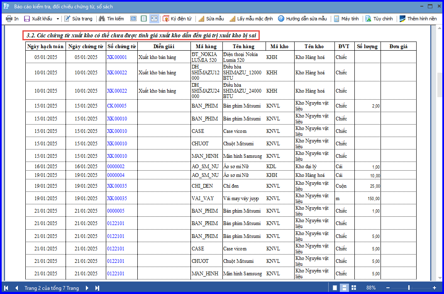This screenshot has width=444, height=294.
Task: Select the whole page view icon
Action: (x=144, y=19)
